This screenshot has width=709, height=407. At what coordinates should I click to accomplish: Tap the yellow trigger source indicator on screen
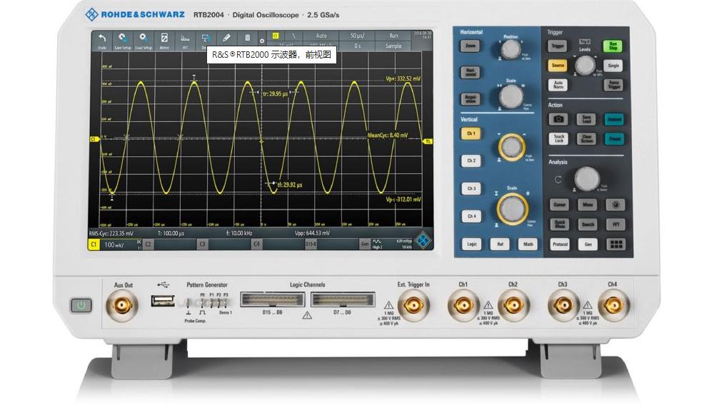coord(276,36)
